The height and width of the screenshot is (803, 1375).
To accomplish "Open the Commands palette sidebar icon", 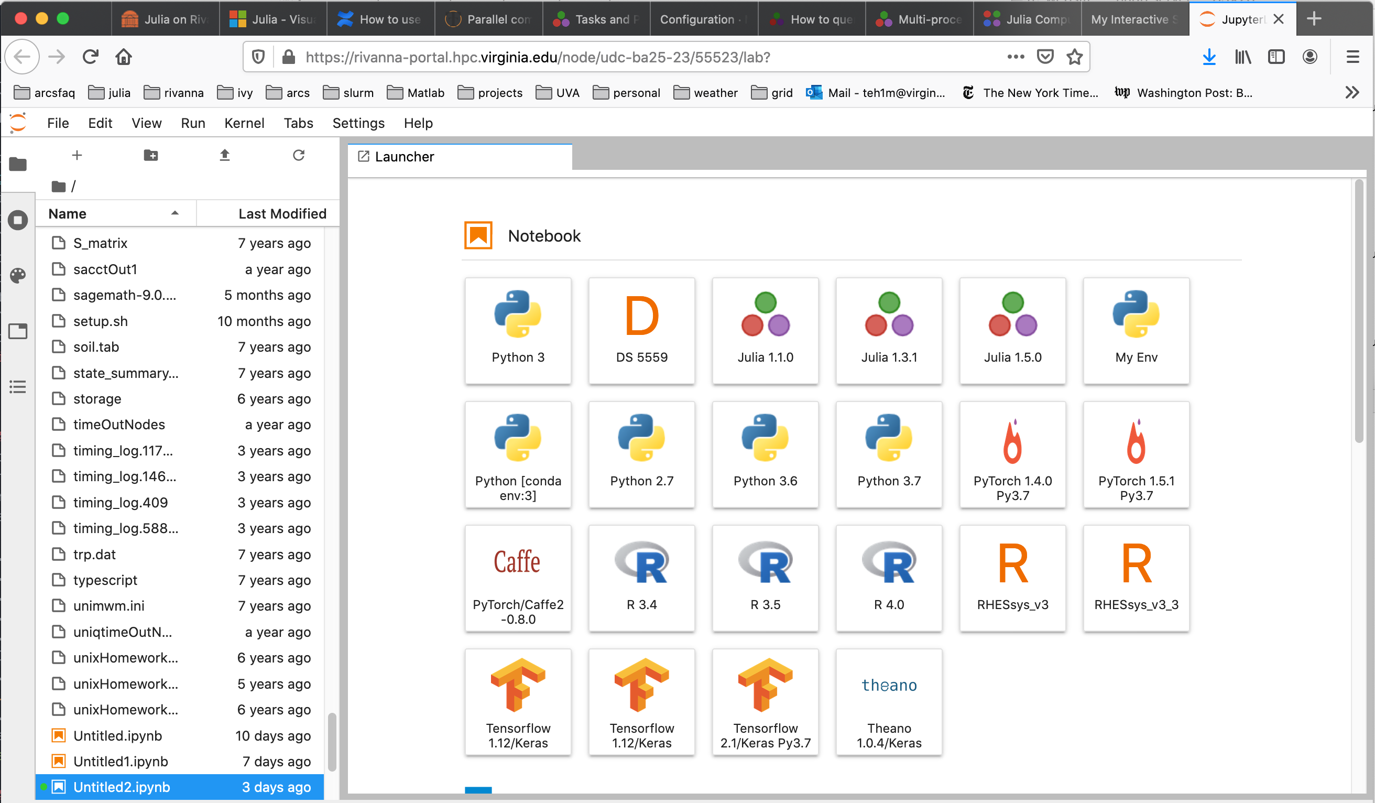I will coord(18,276).
